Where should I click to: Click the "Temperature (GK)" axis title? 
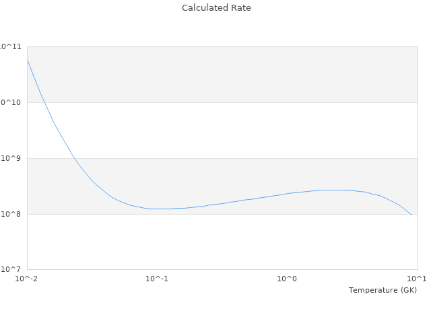pyautogui.click(x=383, y=290)
